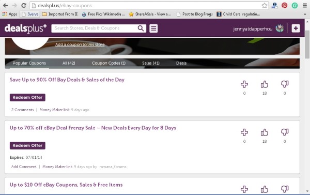This screenshot has height=195, width=310.
Task: Thumbs down the Save Up to 90% Off deal
Action: pyautogui.click(x=285, y=84)
